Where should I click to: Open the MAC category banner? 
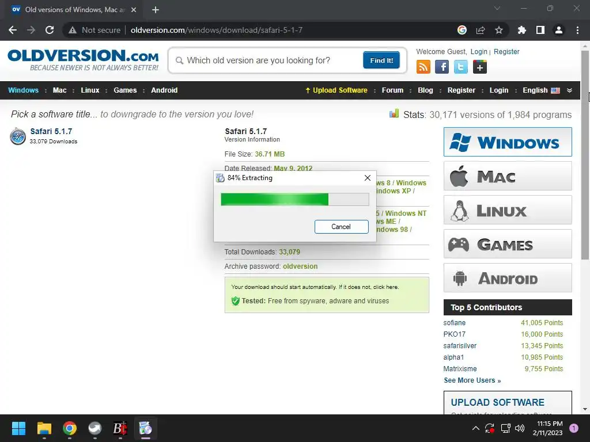(x=508, y=176)
